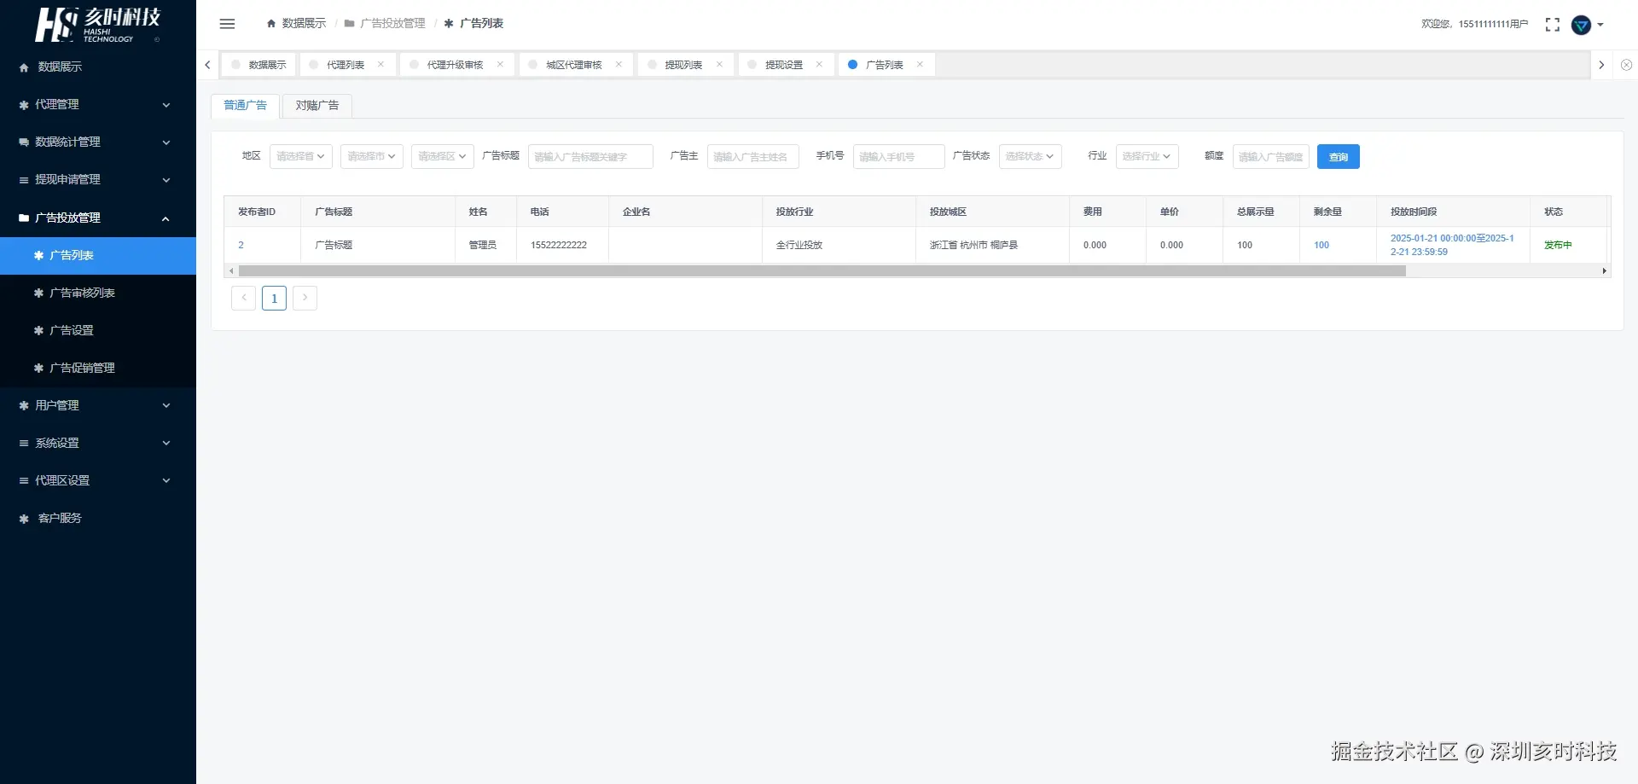The width and height of the screenshot is (1638, 784).
Task: Click the publisher ID 2 link
Action: (241, 245)
